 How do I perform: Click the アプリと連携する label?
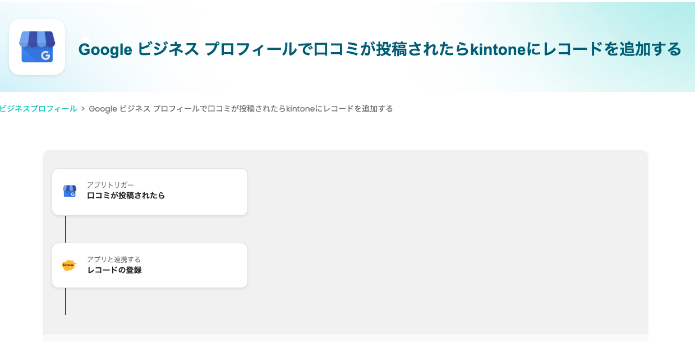(x=114, y=259)
